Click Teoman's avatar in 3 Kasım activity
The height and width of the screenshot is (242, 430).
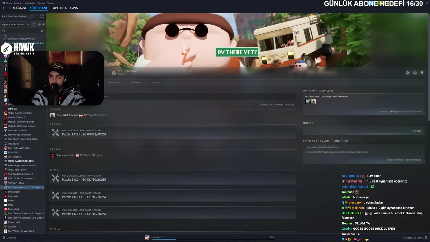pos(52,155)
